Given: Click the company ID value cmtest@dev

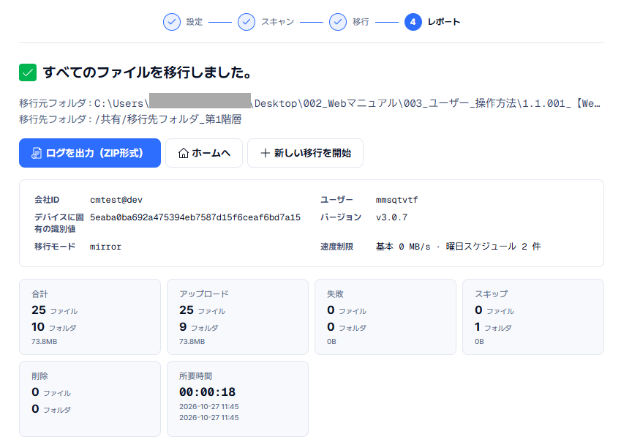Looking at the screenshot, I should (116, 200).
